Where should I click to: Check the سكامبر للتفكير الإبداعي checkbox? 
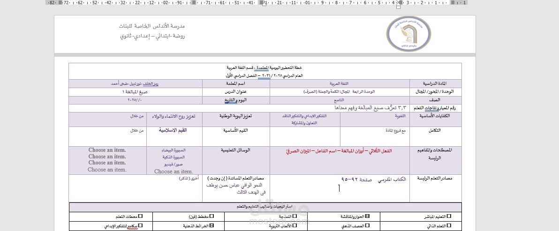(x=141, y=225)
